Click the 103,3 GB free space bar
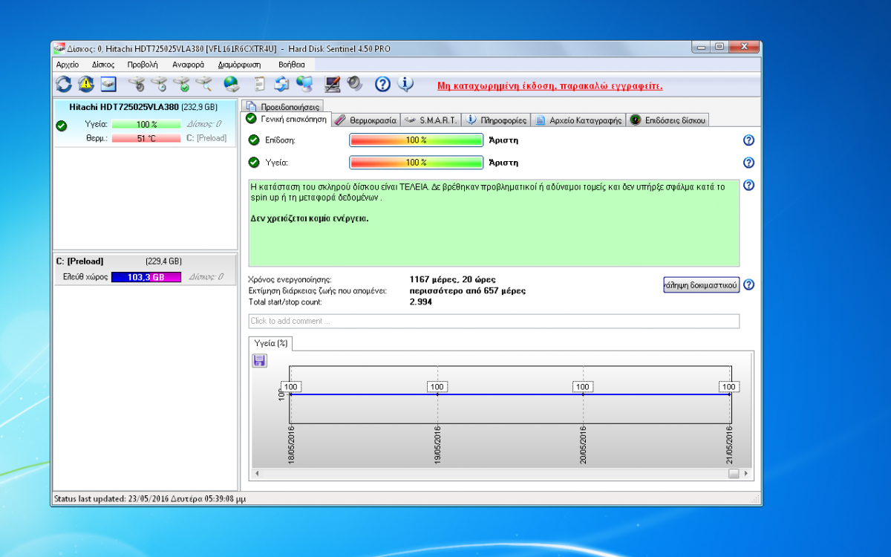The height and width of the screenshot is (557, 891). tap(146, 277)
